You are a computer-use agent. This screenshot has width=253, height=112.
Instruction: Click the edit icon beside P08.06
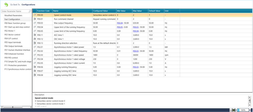pyautogui.click(x=35, y=67)
